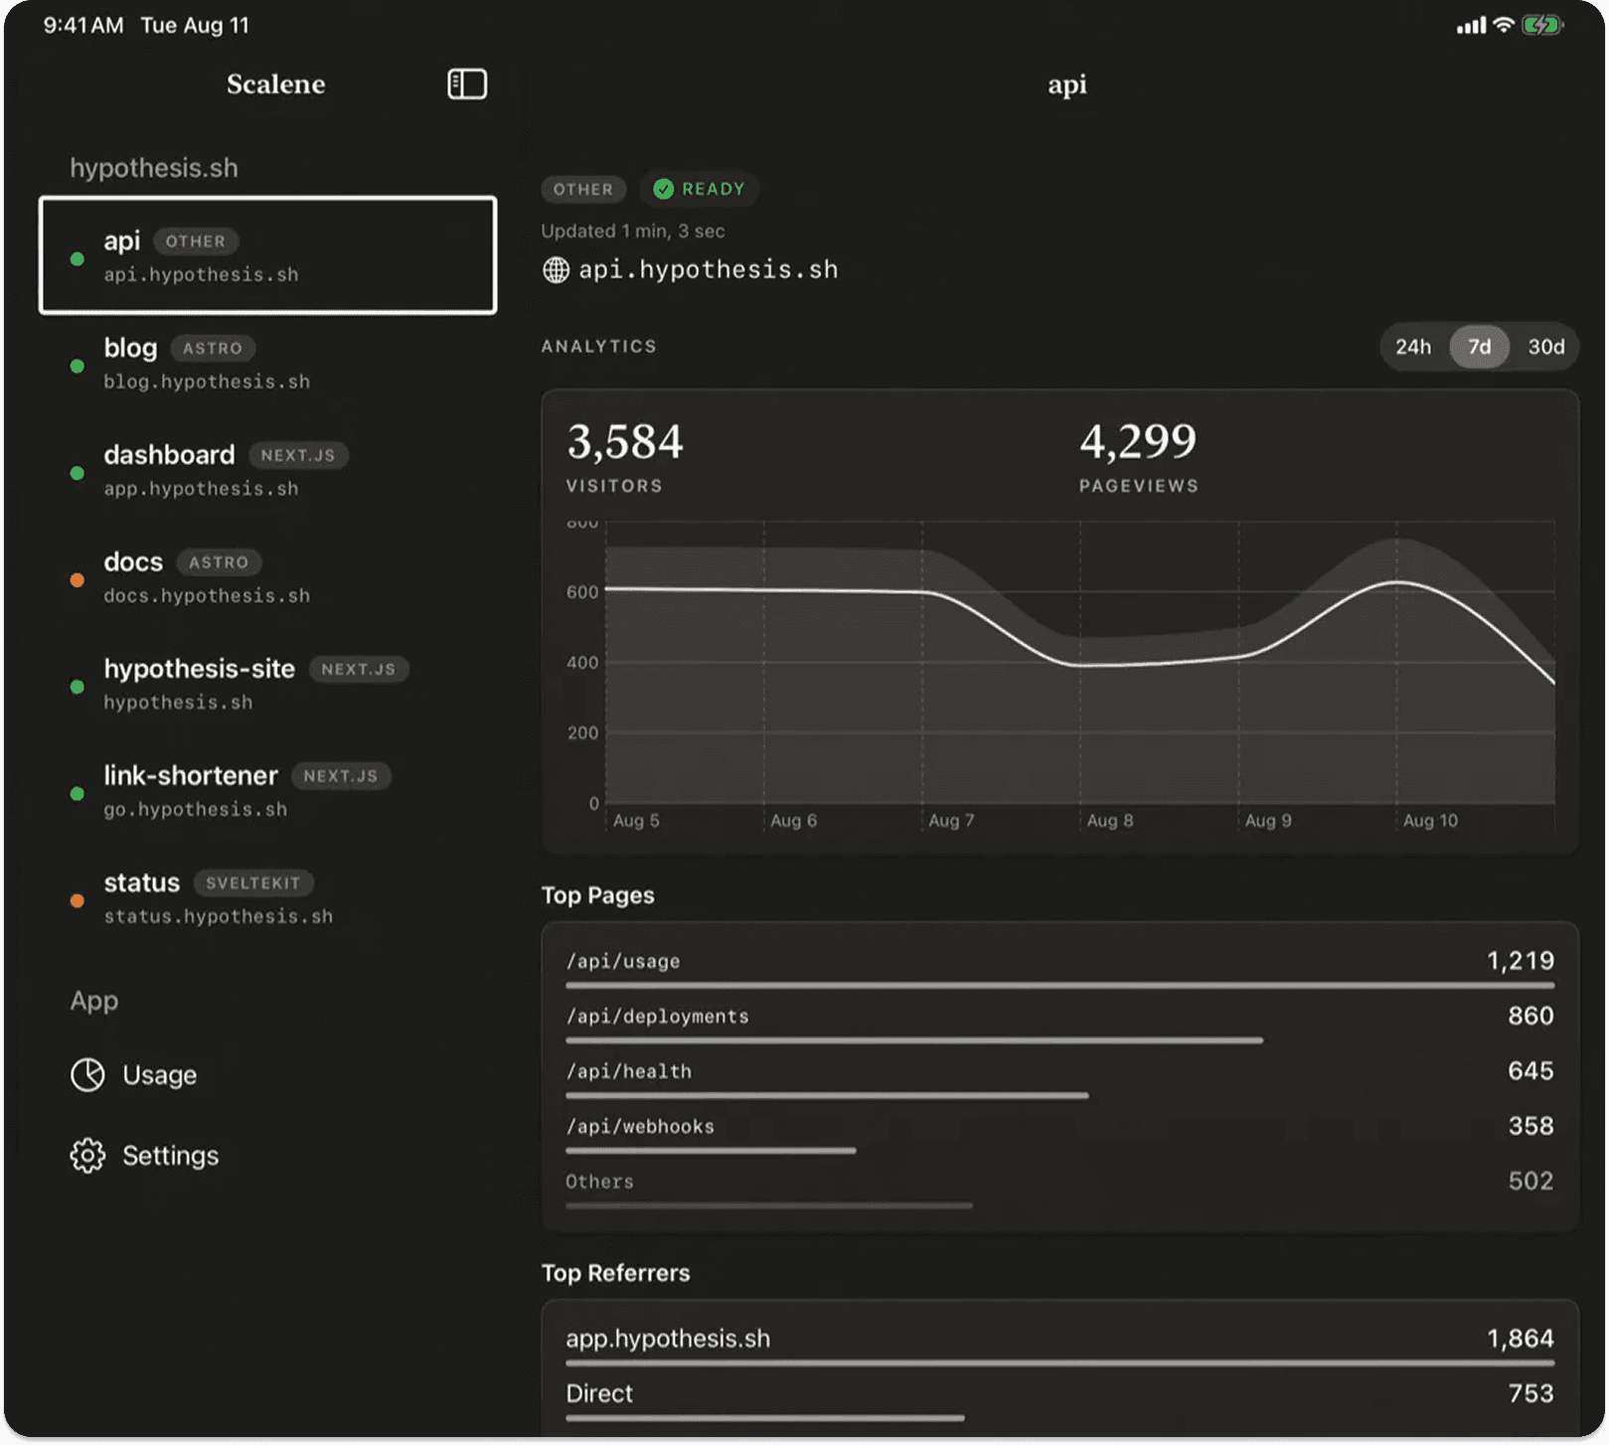Click the green status dot next to blog
Screen dimensions: 1609x1445
(77, 366)
